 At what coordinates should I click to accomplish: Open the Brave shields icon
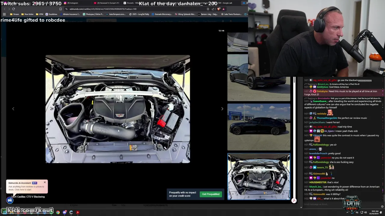tap(219, 9)
